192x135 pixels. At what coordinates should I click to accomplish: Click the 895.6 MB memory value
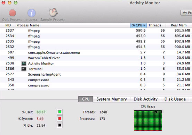click(182, 36)
